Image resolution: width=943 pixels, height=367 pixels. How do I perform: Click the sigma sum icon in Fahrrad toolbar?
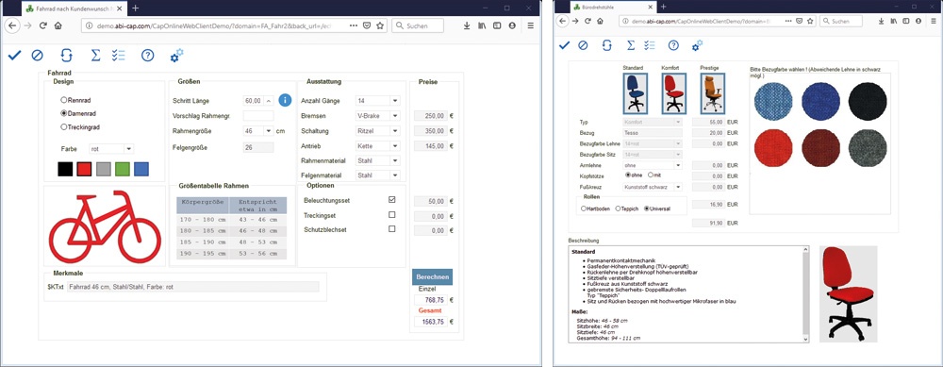click(x=95, y=56)
